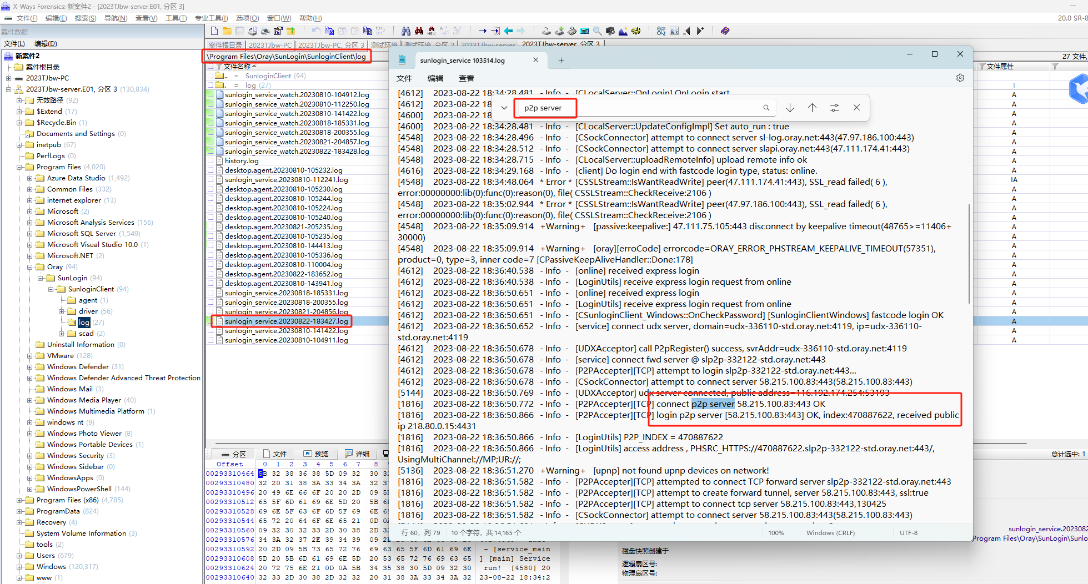Click the New file toolbar icon
Viewport: 1088px width, 584px height.
[x=215, y=31]
